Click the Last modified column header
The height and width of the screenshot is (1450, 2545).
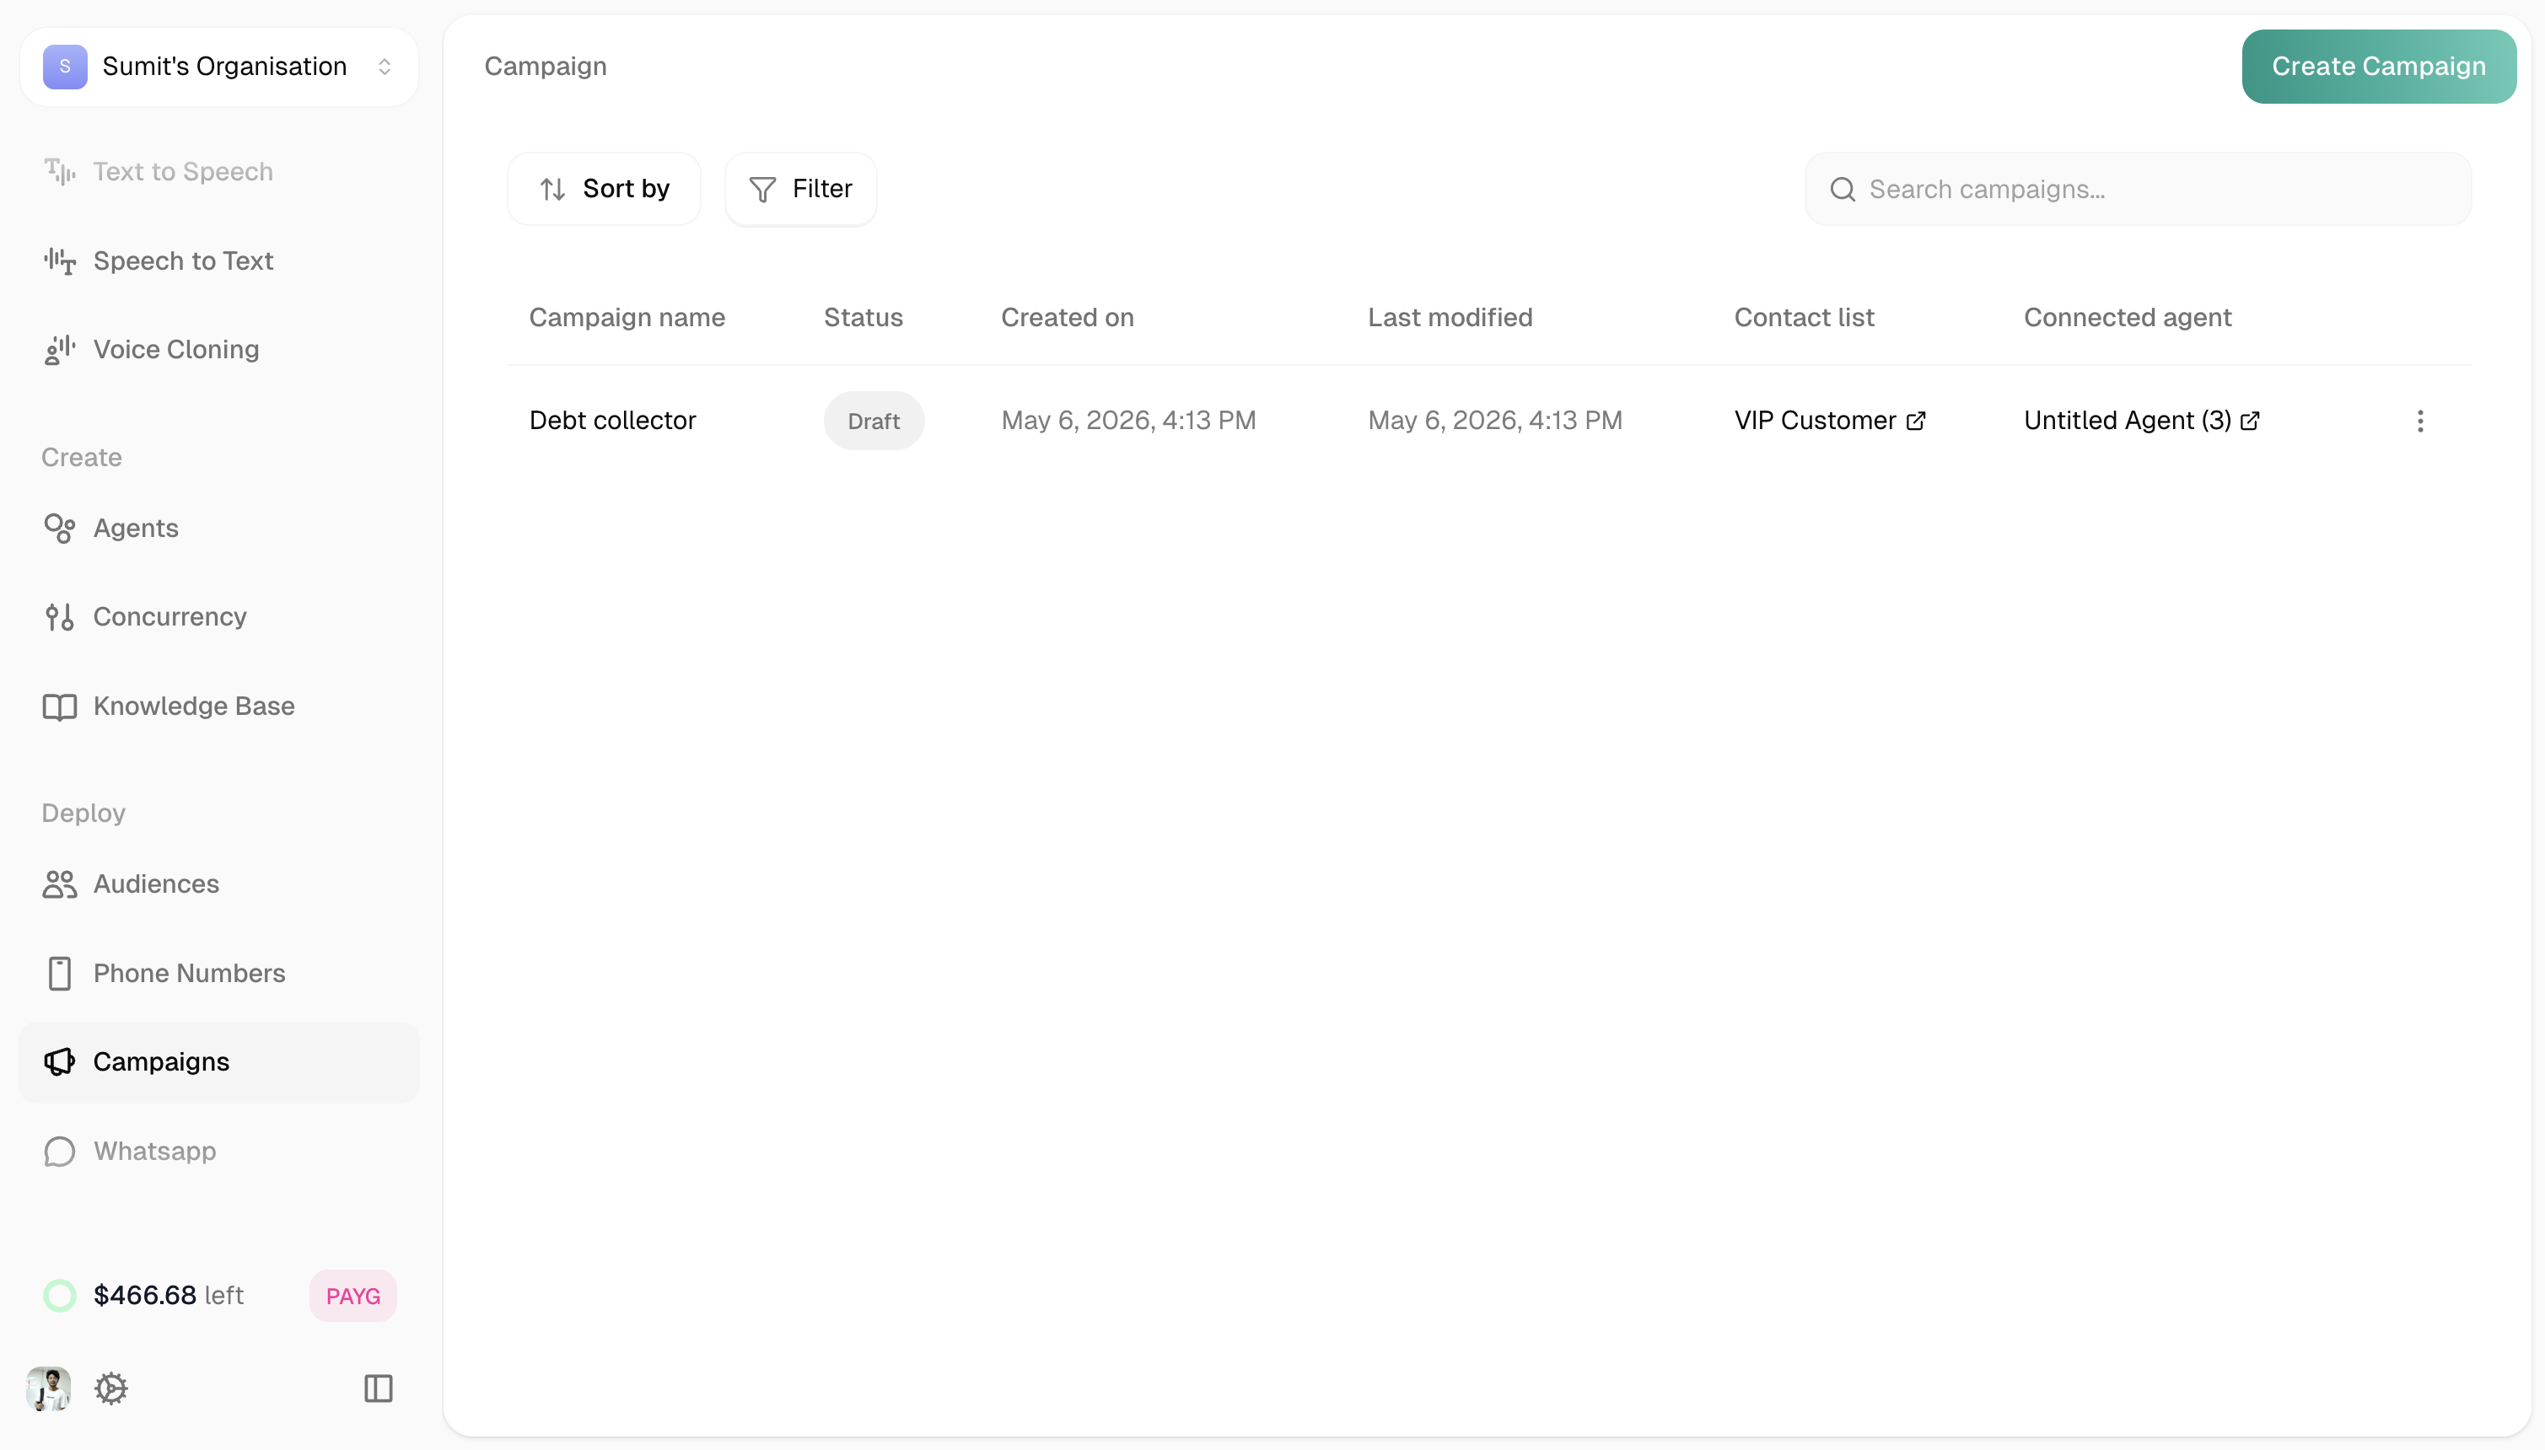[1450, 318]
